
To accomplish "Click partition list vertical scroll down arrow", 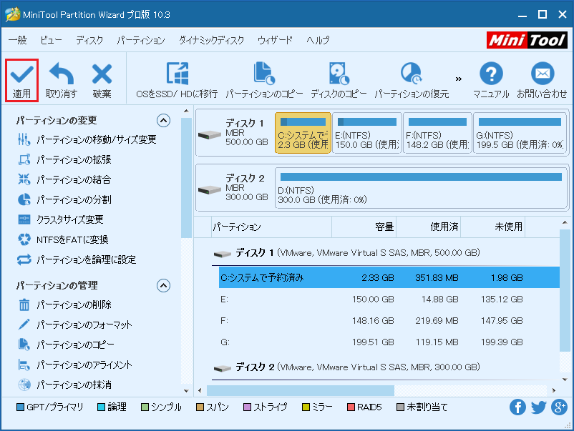I will pos(565,380).
